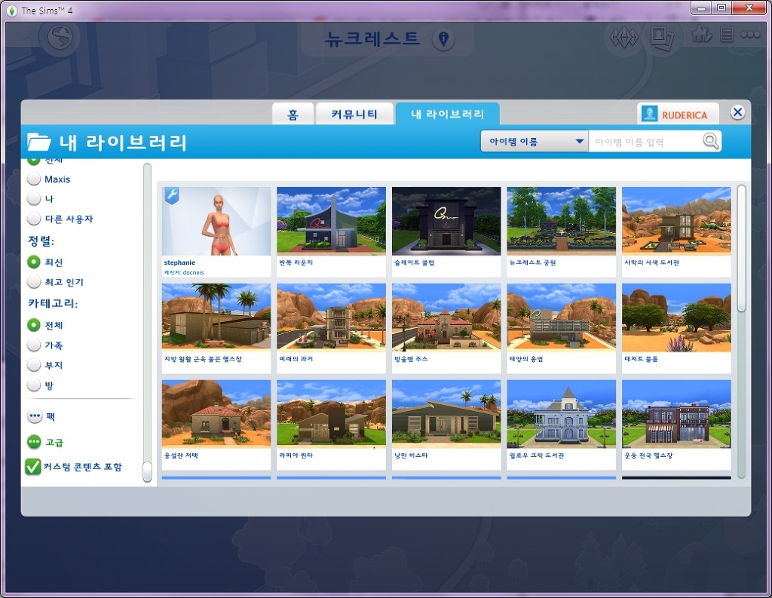This screenshot has width=772, height=598.
Task: Click the RUDERICA profile avatar icon
Action: click(649, 114)
